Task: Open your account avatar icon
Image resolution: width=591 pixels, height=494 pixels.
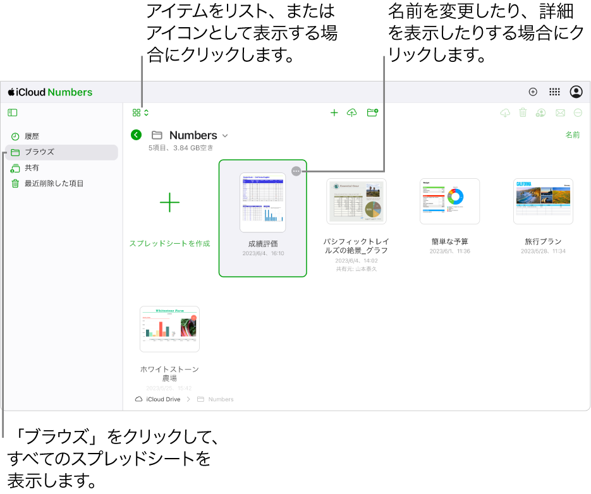Action: 576,92
